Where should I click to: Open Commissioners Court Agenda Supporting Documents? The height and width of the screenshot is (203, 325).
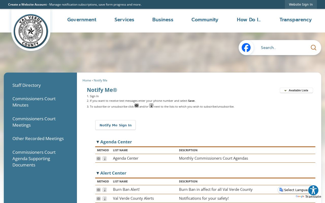34,159
